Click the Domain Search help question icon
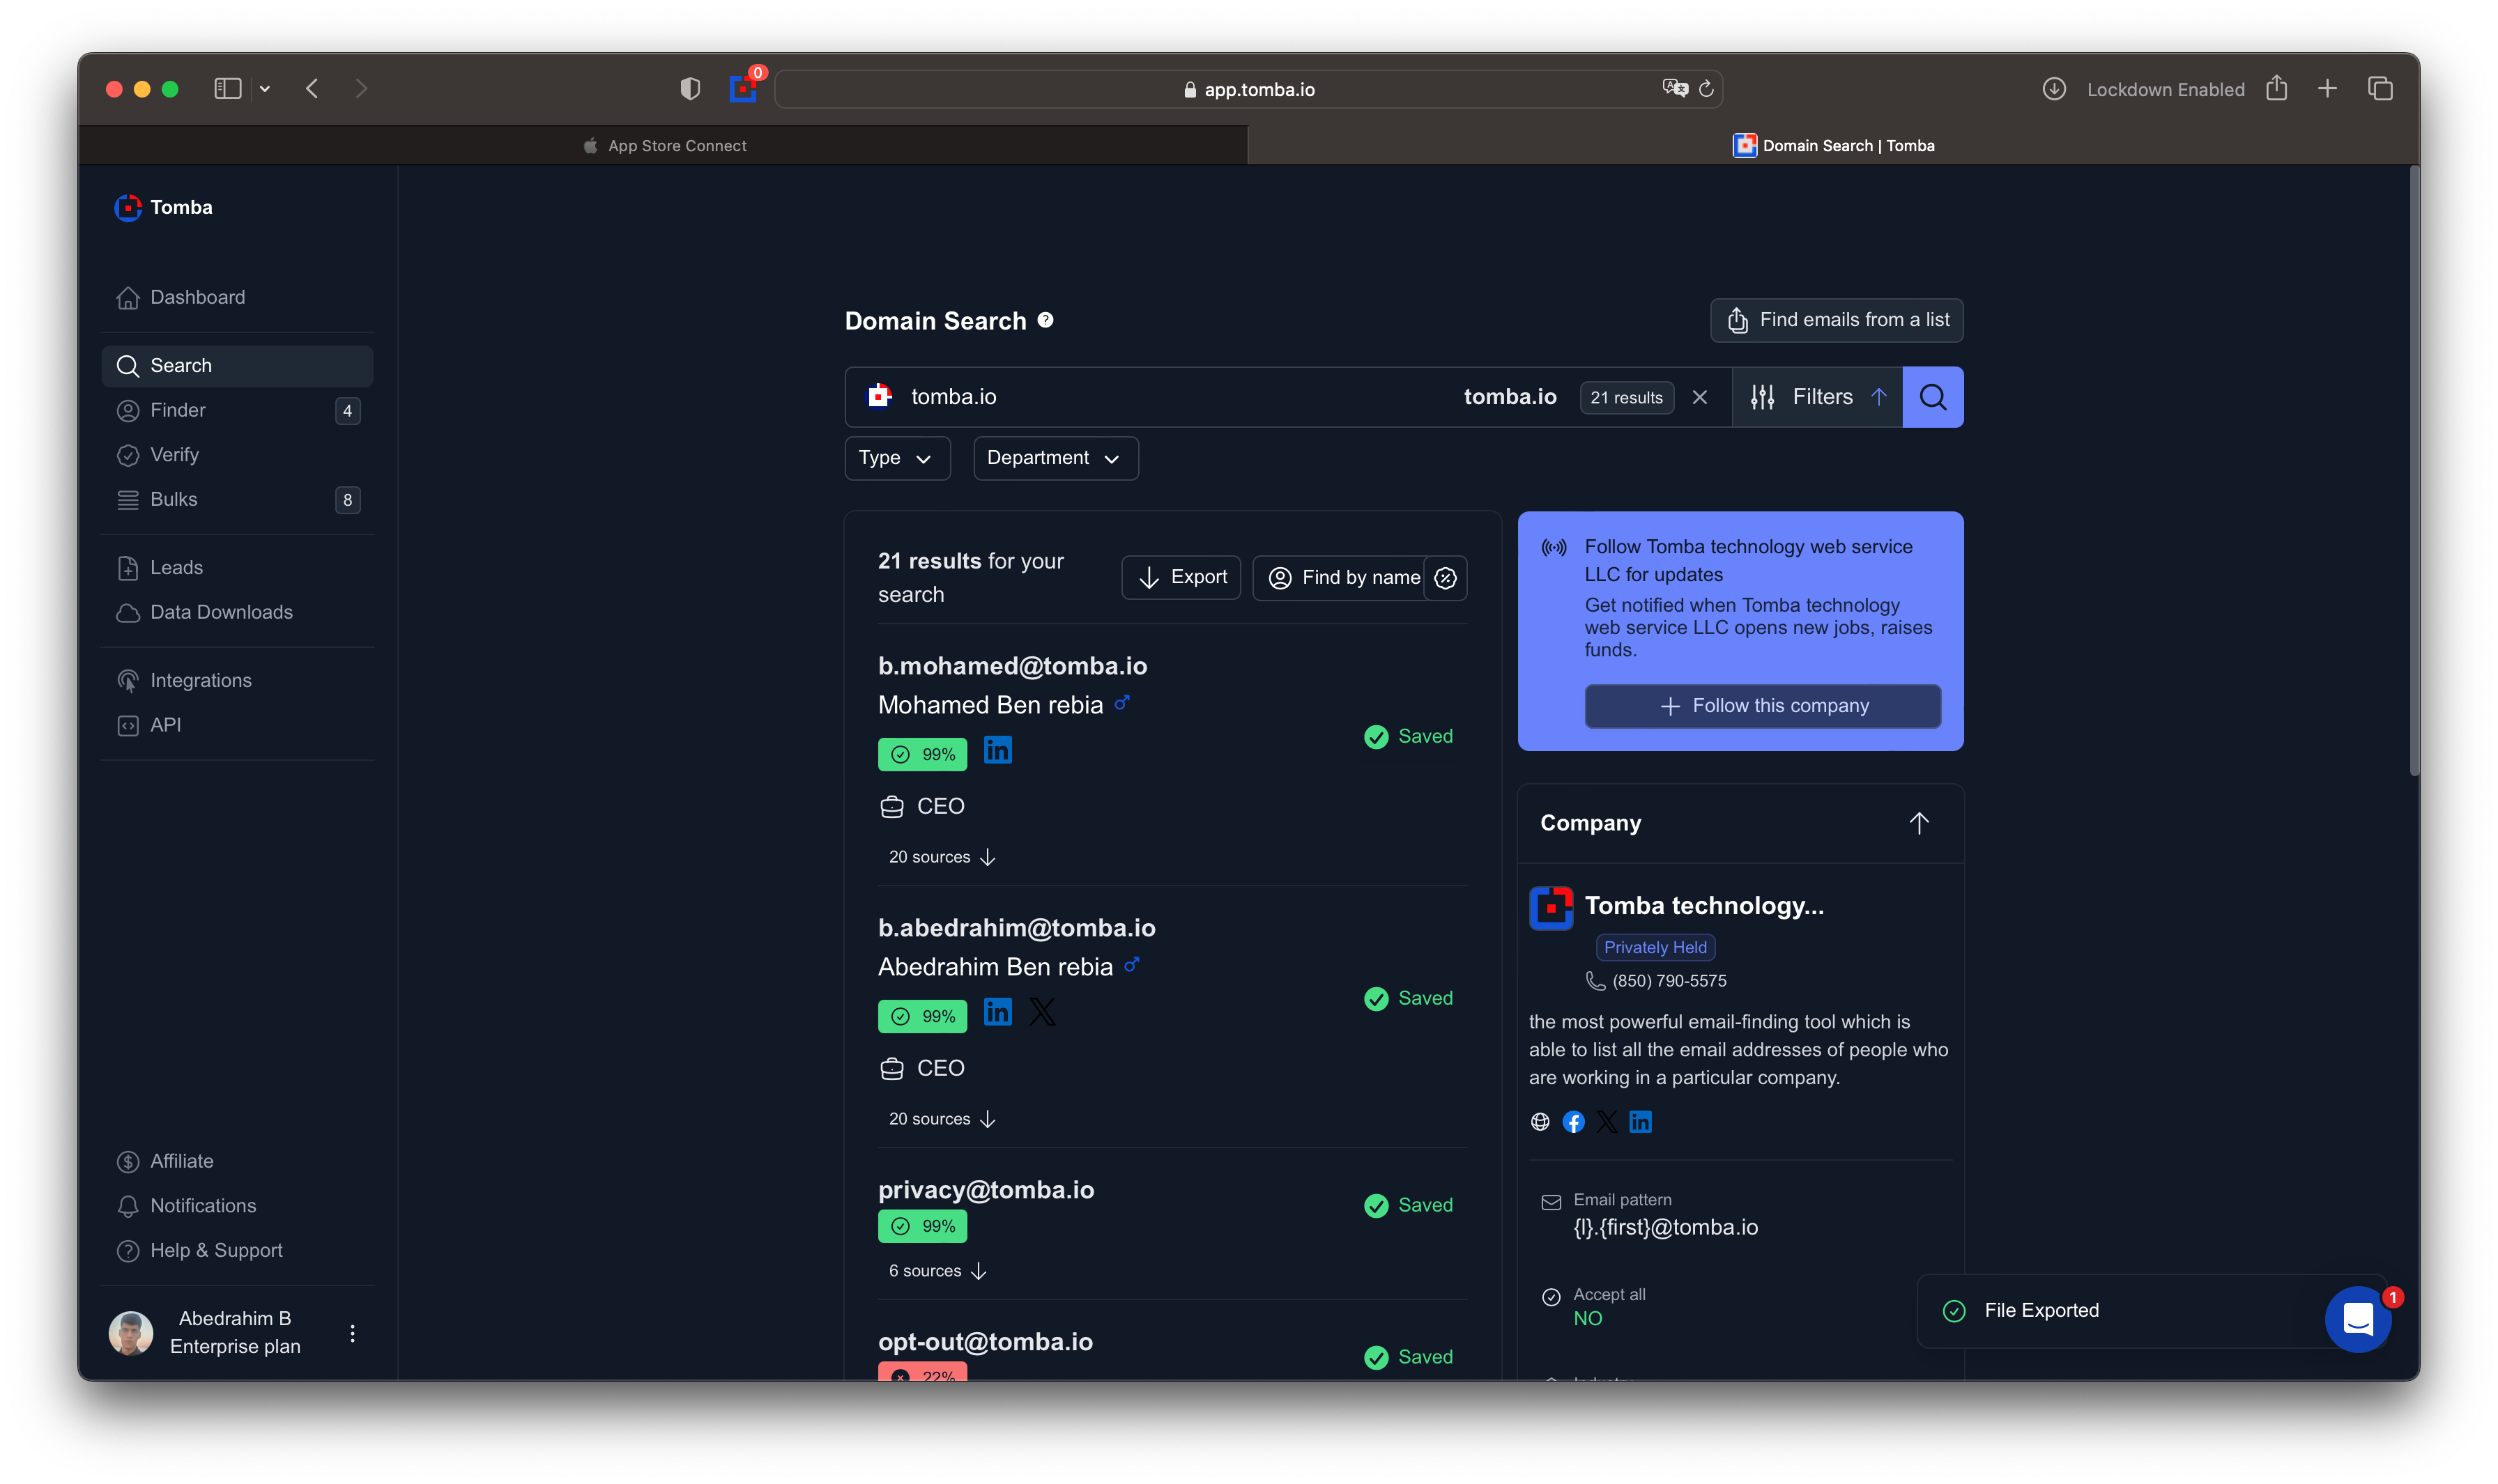Viewport: 2498px width, 1484px height. [x=1044, y=320]
